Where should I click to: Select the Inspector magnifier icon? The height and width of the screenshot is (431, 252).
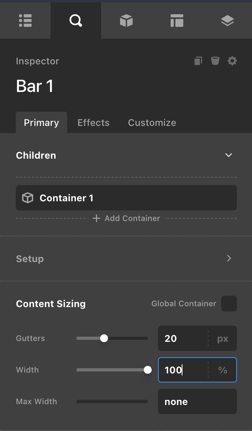pos(75,21)
